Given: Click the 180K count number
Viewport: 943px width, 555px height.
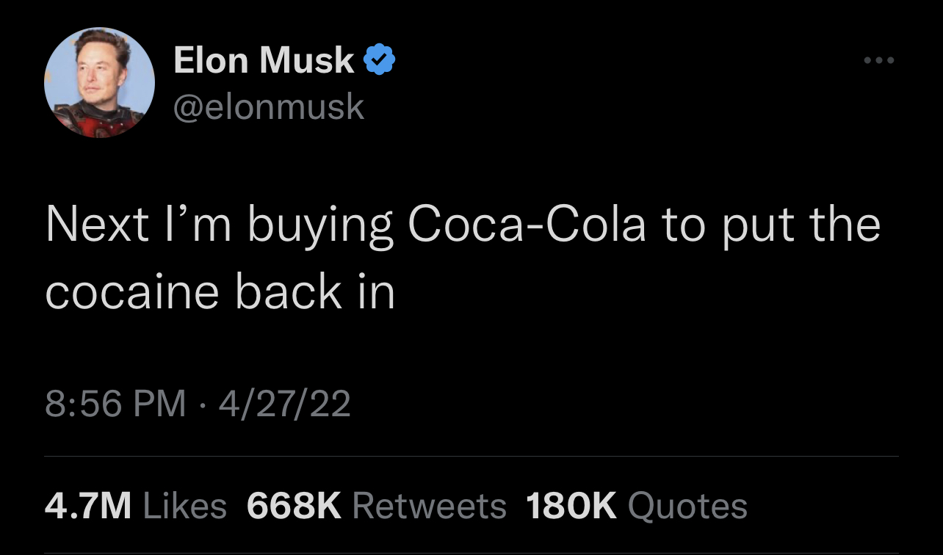Looking at the screenshot, I should tap(572, 506).
